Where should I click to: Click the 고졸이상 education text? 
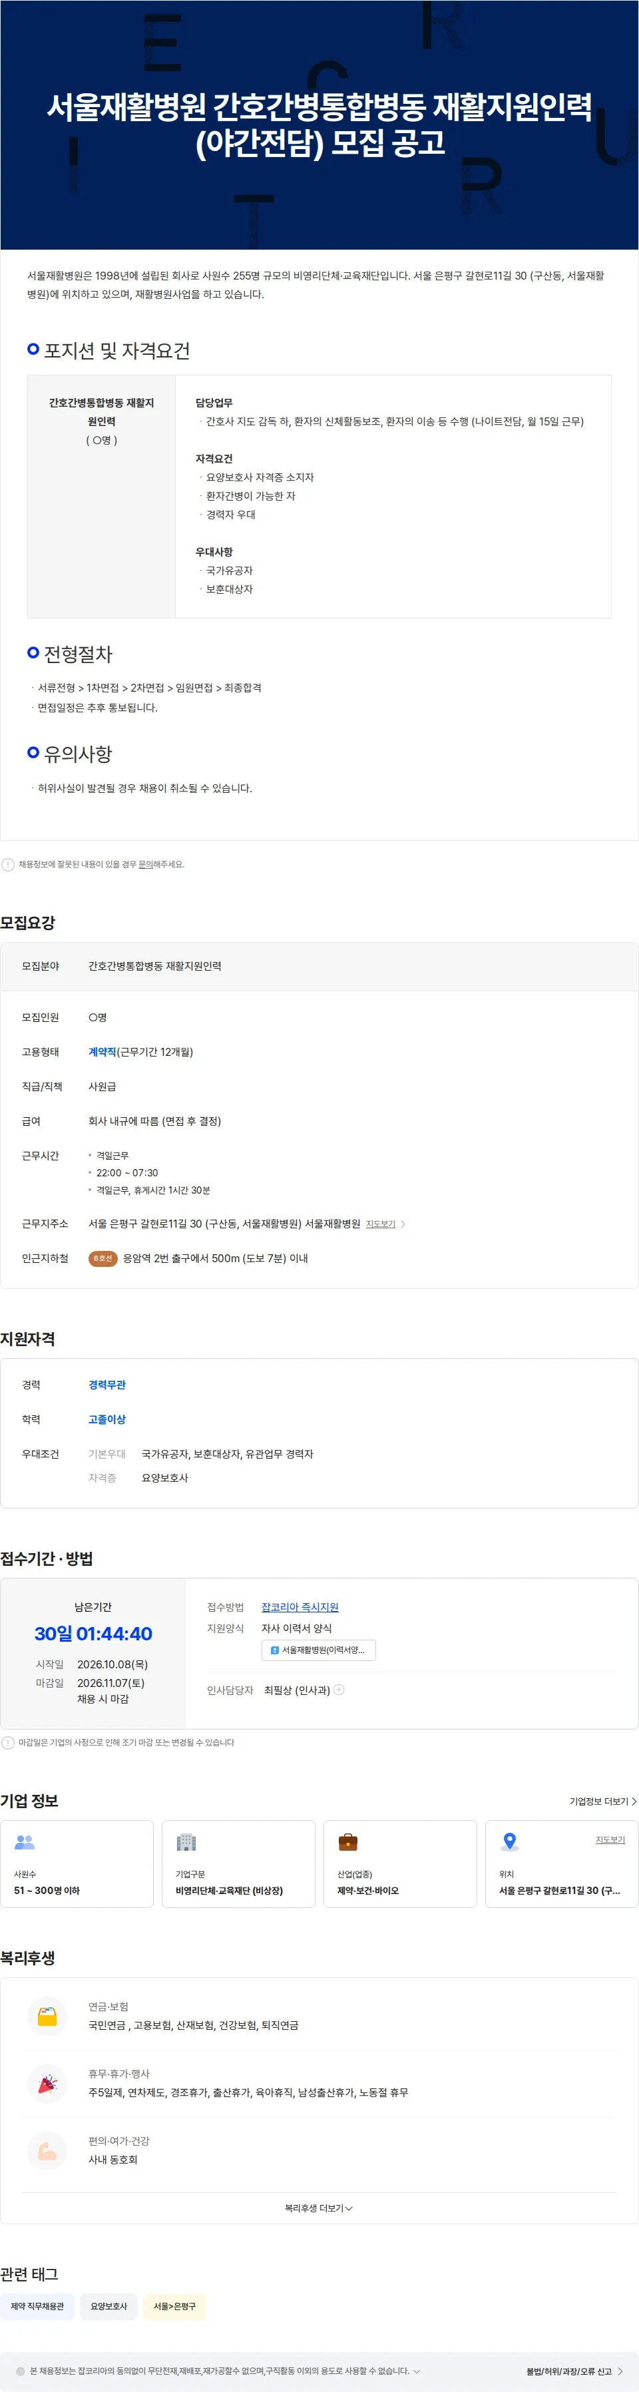[x=106, y=1419]
